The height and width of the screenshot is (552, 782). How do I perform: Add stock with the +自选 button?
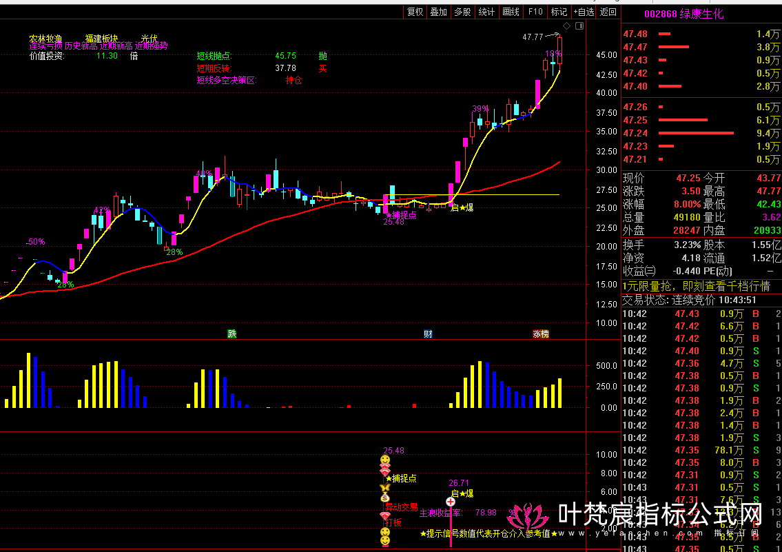[x=584, y=12]
